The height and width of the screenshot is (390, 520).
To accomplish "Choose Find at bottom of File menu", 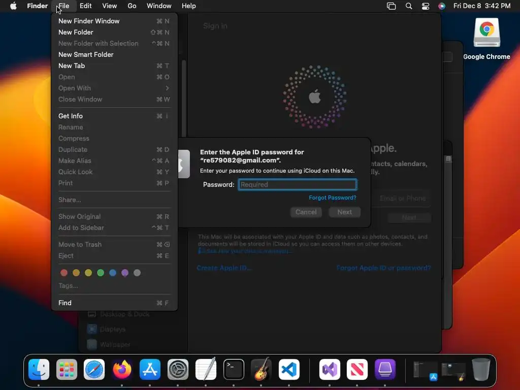I will pos(114,303).
